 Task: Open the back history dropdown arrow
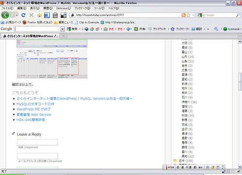coord(17,15)
